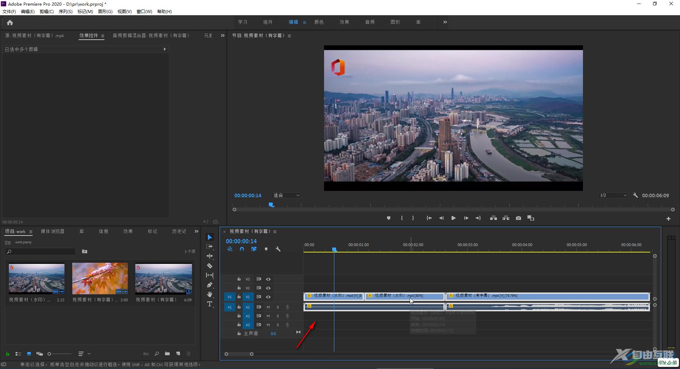Toggle snap in timeline
The image size is (680, 369).
242,249
